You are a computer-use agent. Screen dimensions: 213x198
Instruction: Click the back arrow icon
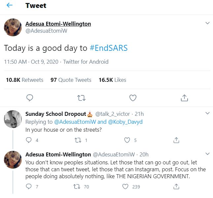pos(10,6)
